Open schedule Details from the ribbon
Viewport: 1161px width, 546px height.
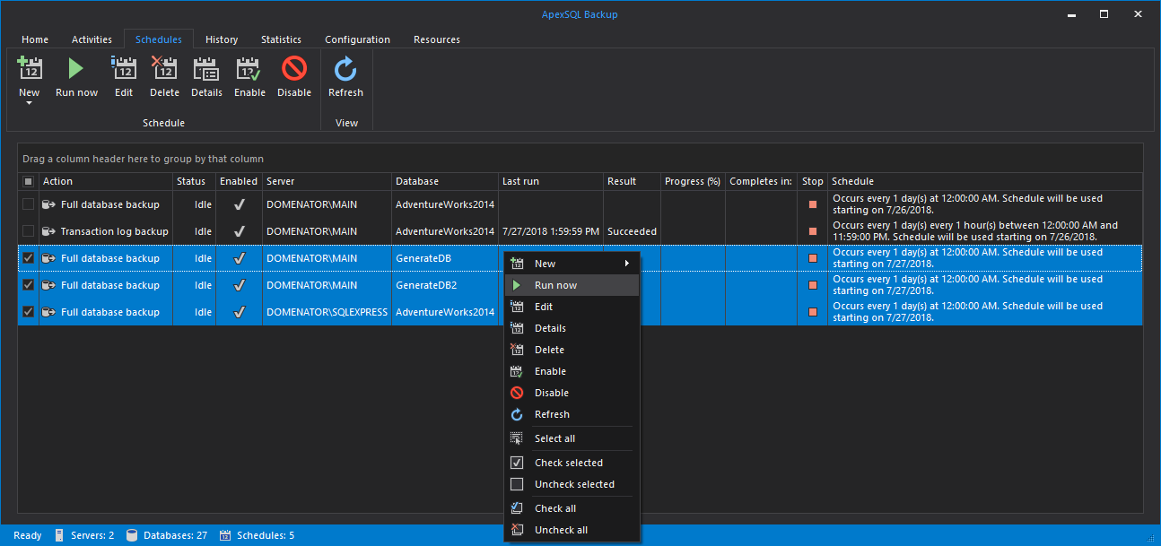click(206, 70)
